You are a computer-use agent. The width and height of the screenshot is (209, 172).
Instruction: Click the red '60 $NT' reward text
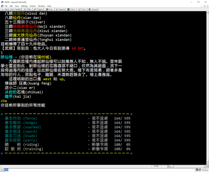(78, 48)
